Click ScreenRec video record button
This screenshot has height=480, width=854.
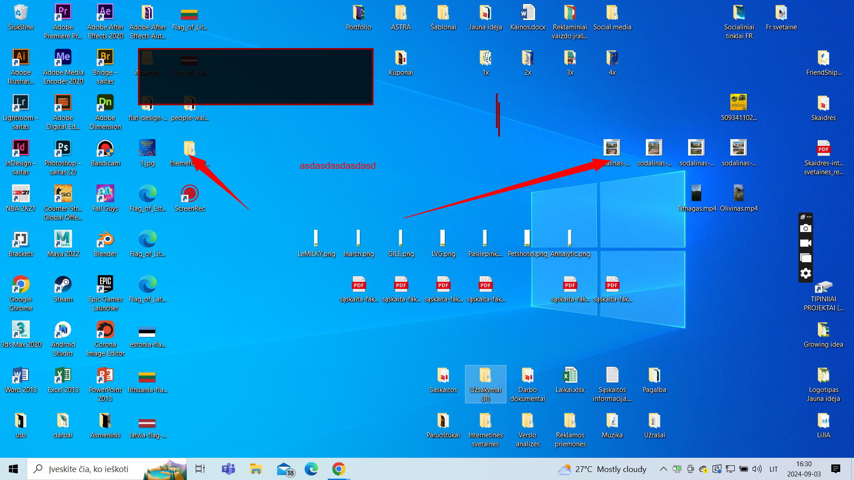pos(806,243)
